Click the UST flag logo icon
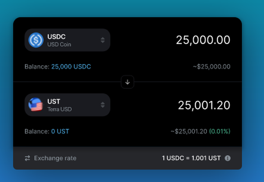Viewport: 264px width, 182px height. (36, 105)
